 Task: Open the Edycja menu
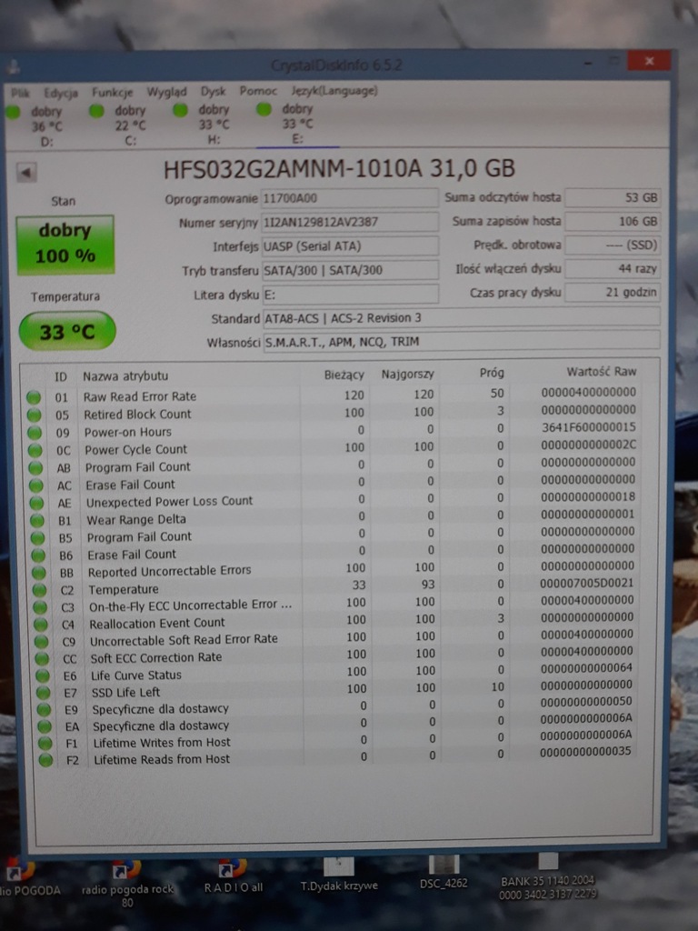coord(61,93)
